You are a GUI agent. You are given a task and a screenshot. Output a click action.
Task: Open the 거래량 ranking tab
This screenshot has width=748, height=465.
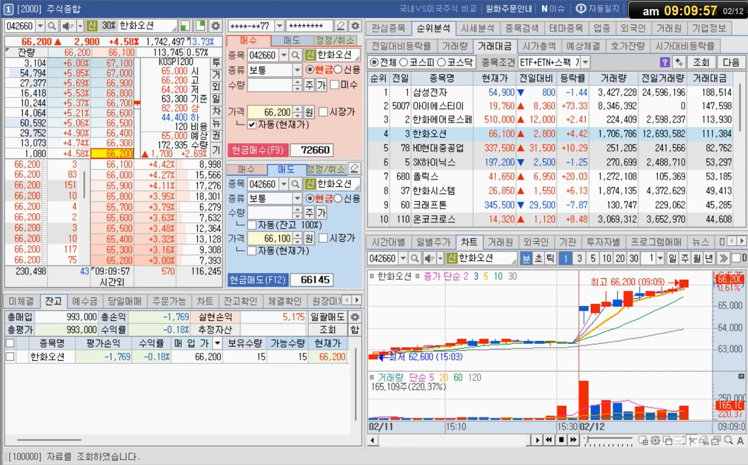tap(454, 46)
